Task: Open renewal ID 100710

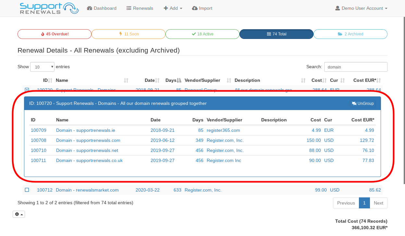Action: (x=39, y=150)
